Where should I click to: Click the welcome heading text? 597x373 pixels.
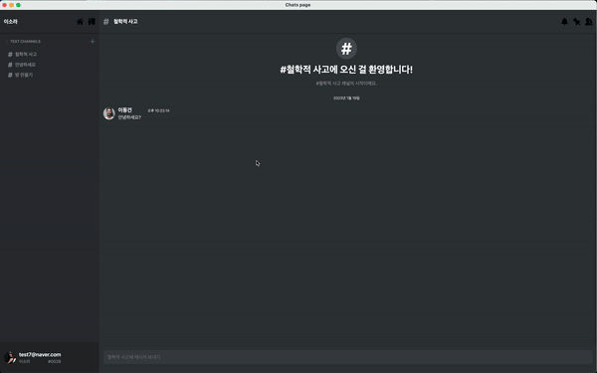(346, 70)
